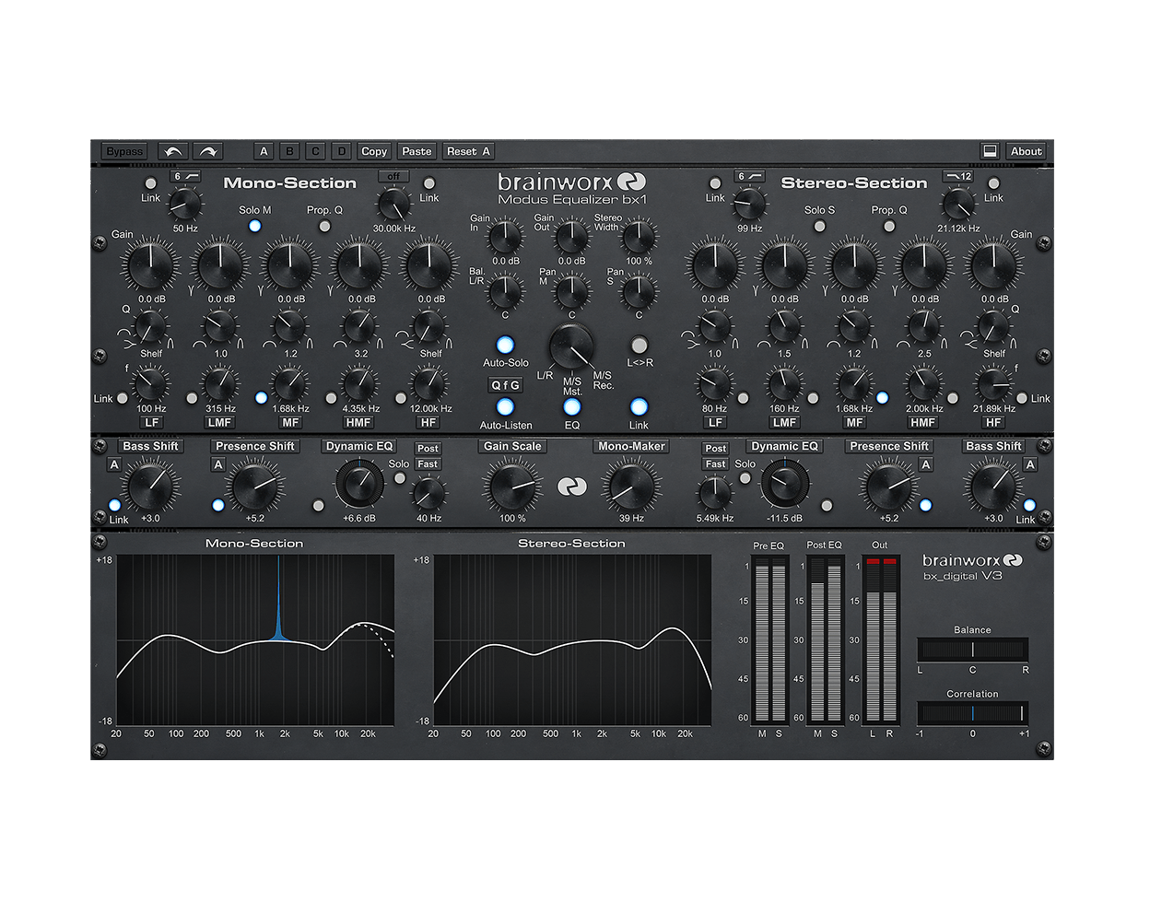
Task: Click the Mono-Section 50 Hz high-pass knob
Action: tap(185, 204)
